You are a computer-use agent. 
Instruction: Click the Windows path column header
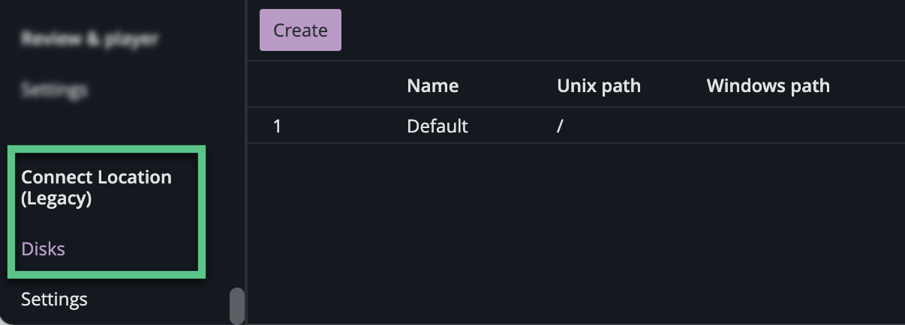click(768, 85)
